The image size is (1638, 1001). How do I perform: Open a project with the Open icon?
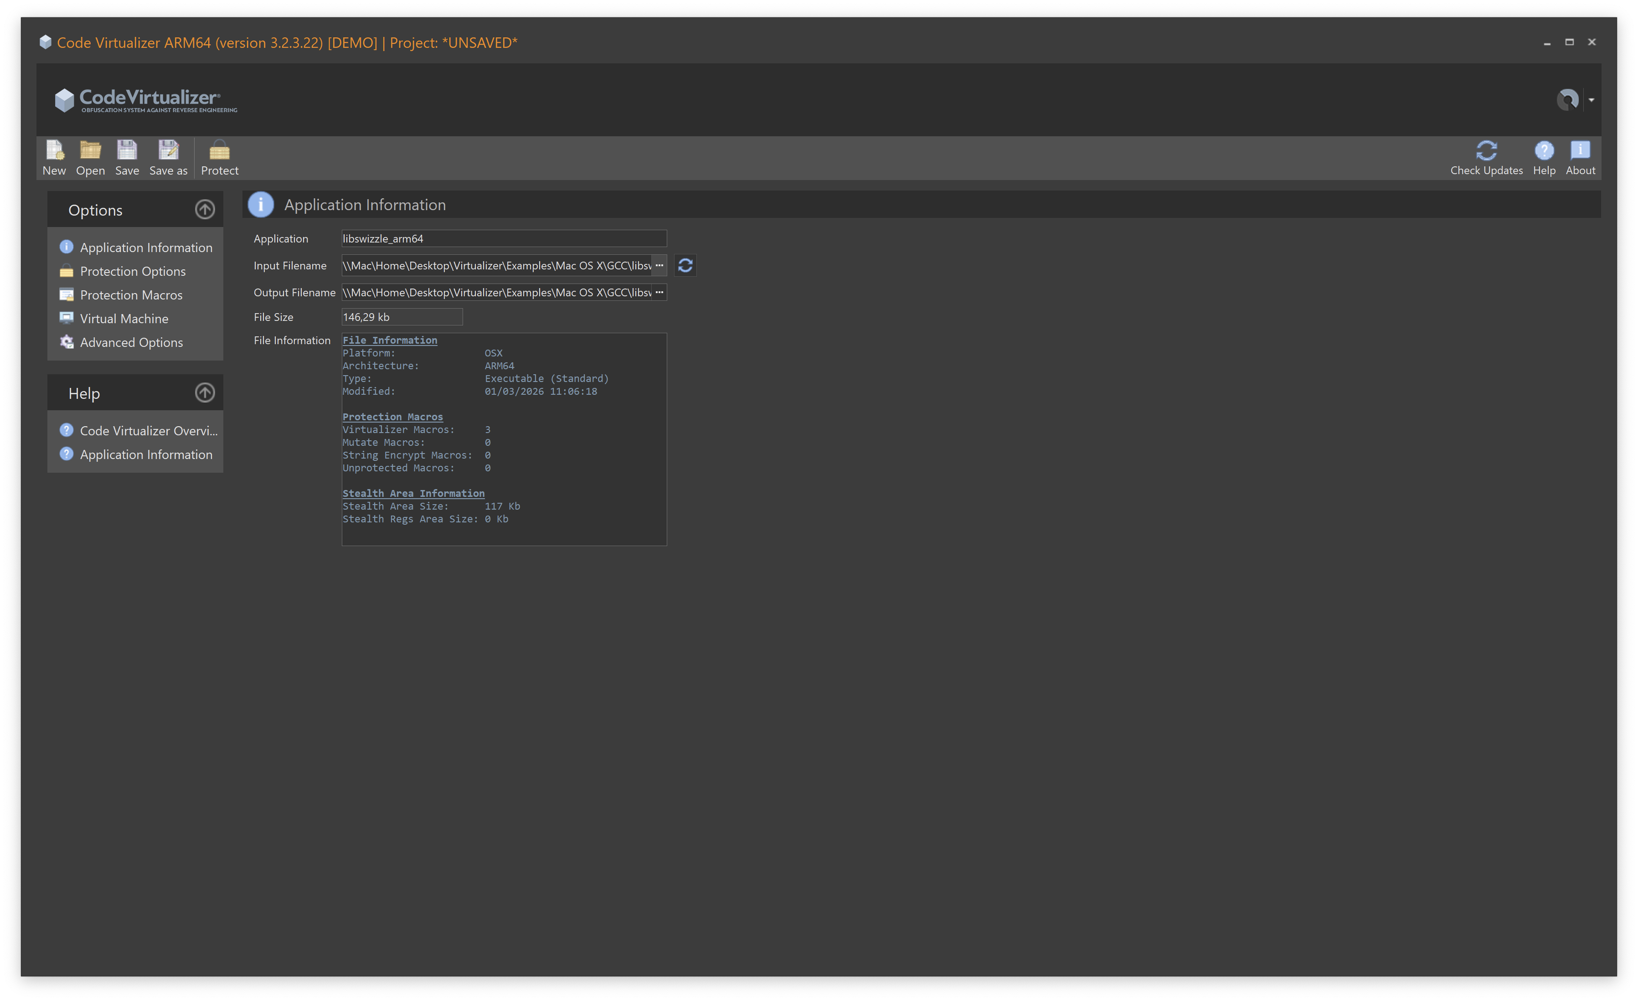click(x=90, y=158)
